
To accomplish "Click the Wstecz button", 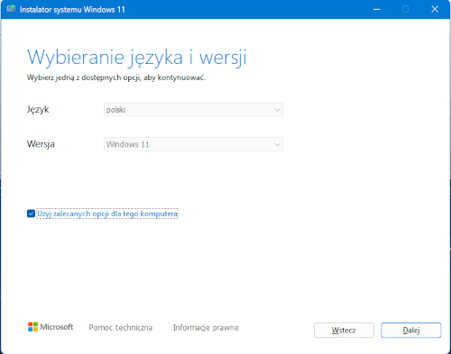I will [x=344, y=331].
